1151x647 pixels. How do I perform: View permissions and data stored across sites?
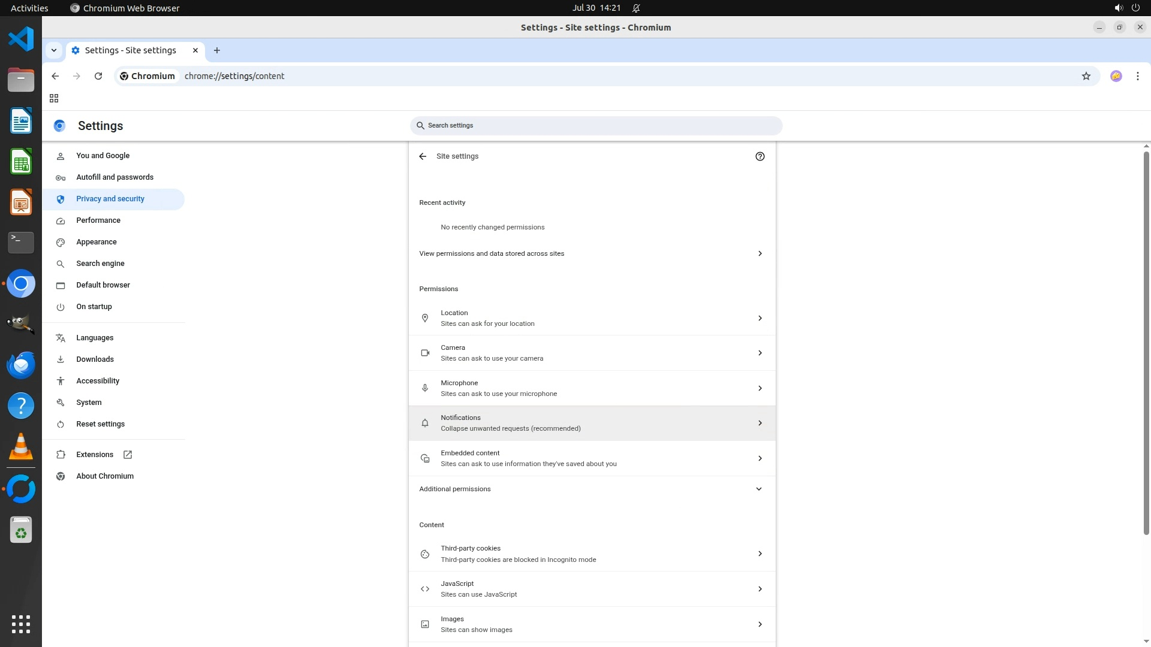pos(592,253)
